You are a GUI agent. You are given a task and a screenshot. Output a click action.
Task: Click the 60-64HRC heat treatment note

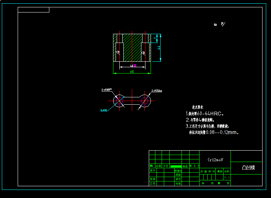click(x=205, y=114)
